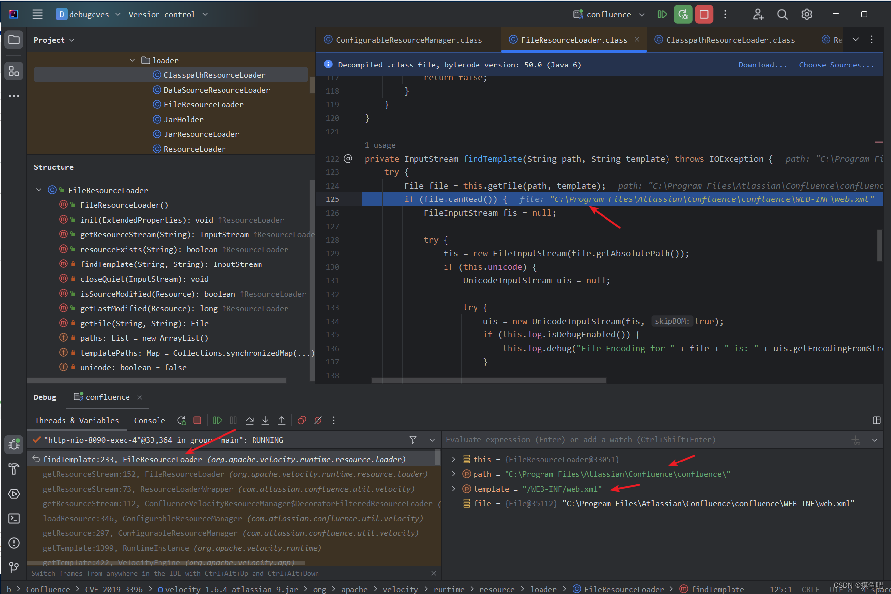
Task: Mute all breakpoints
Action: point(318,420)
